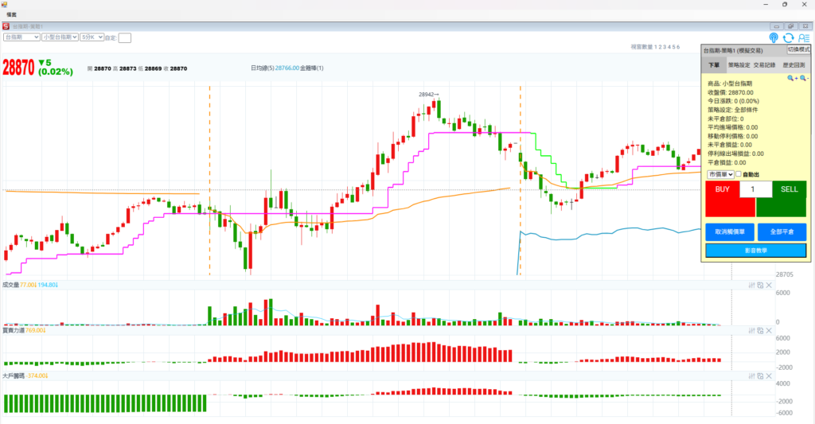Expand the 市價單 order type dropdown
Image resolution: width=815 pixels, height=424 pixels.
pos(720,174)
